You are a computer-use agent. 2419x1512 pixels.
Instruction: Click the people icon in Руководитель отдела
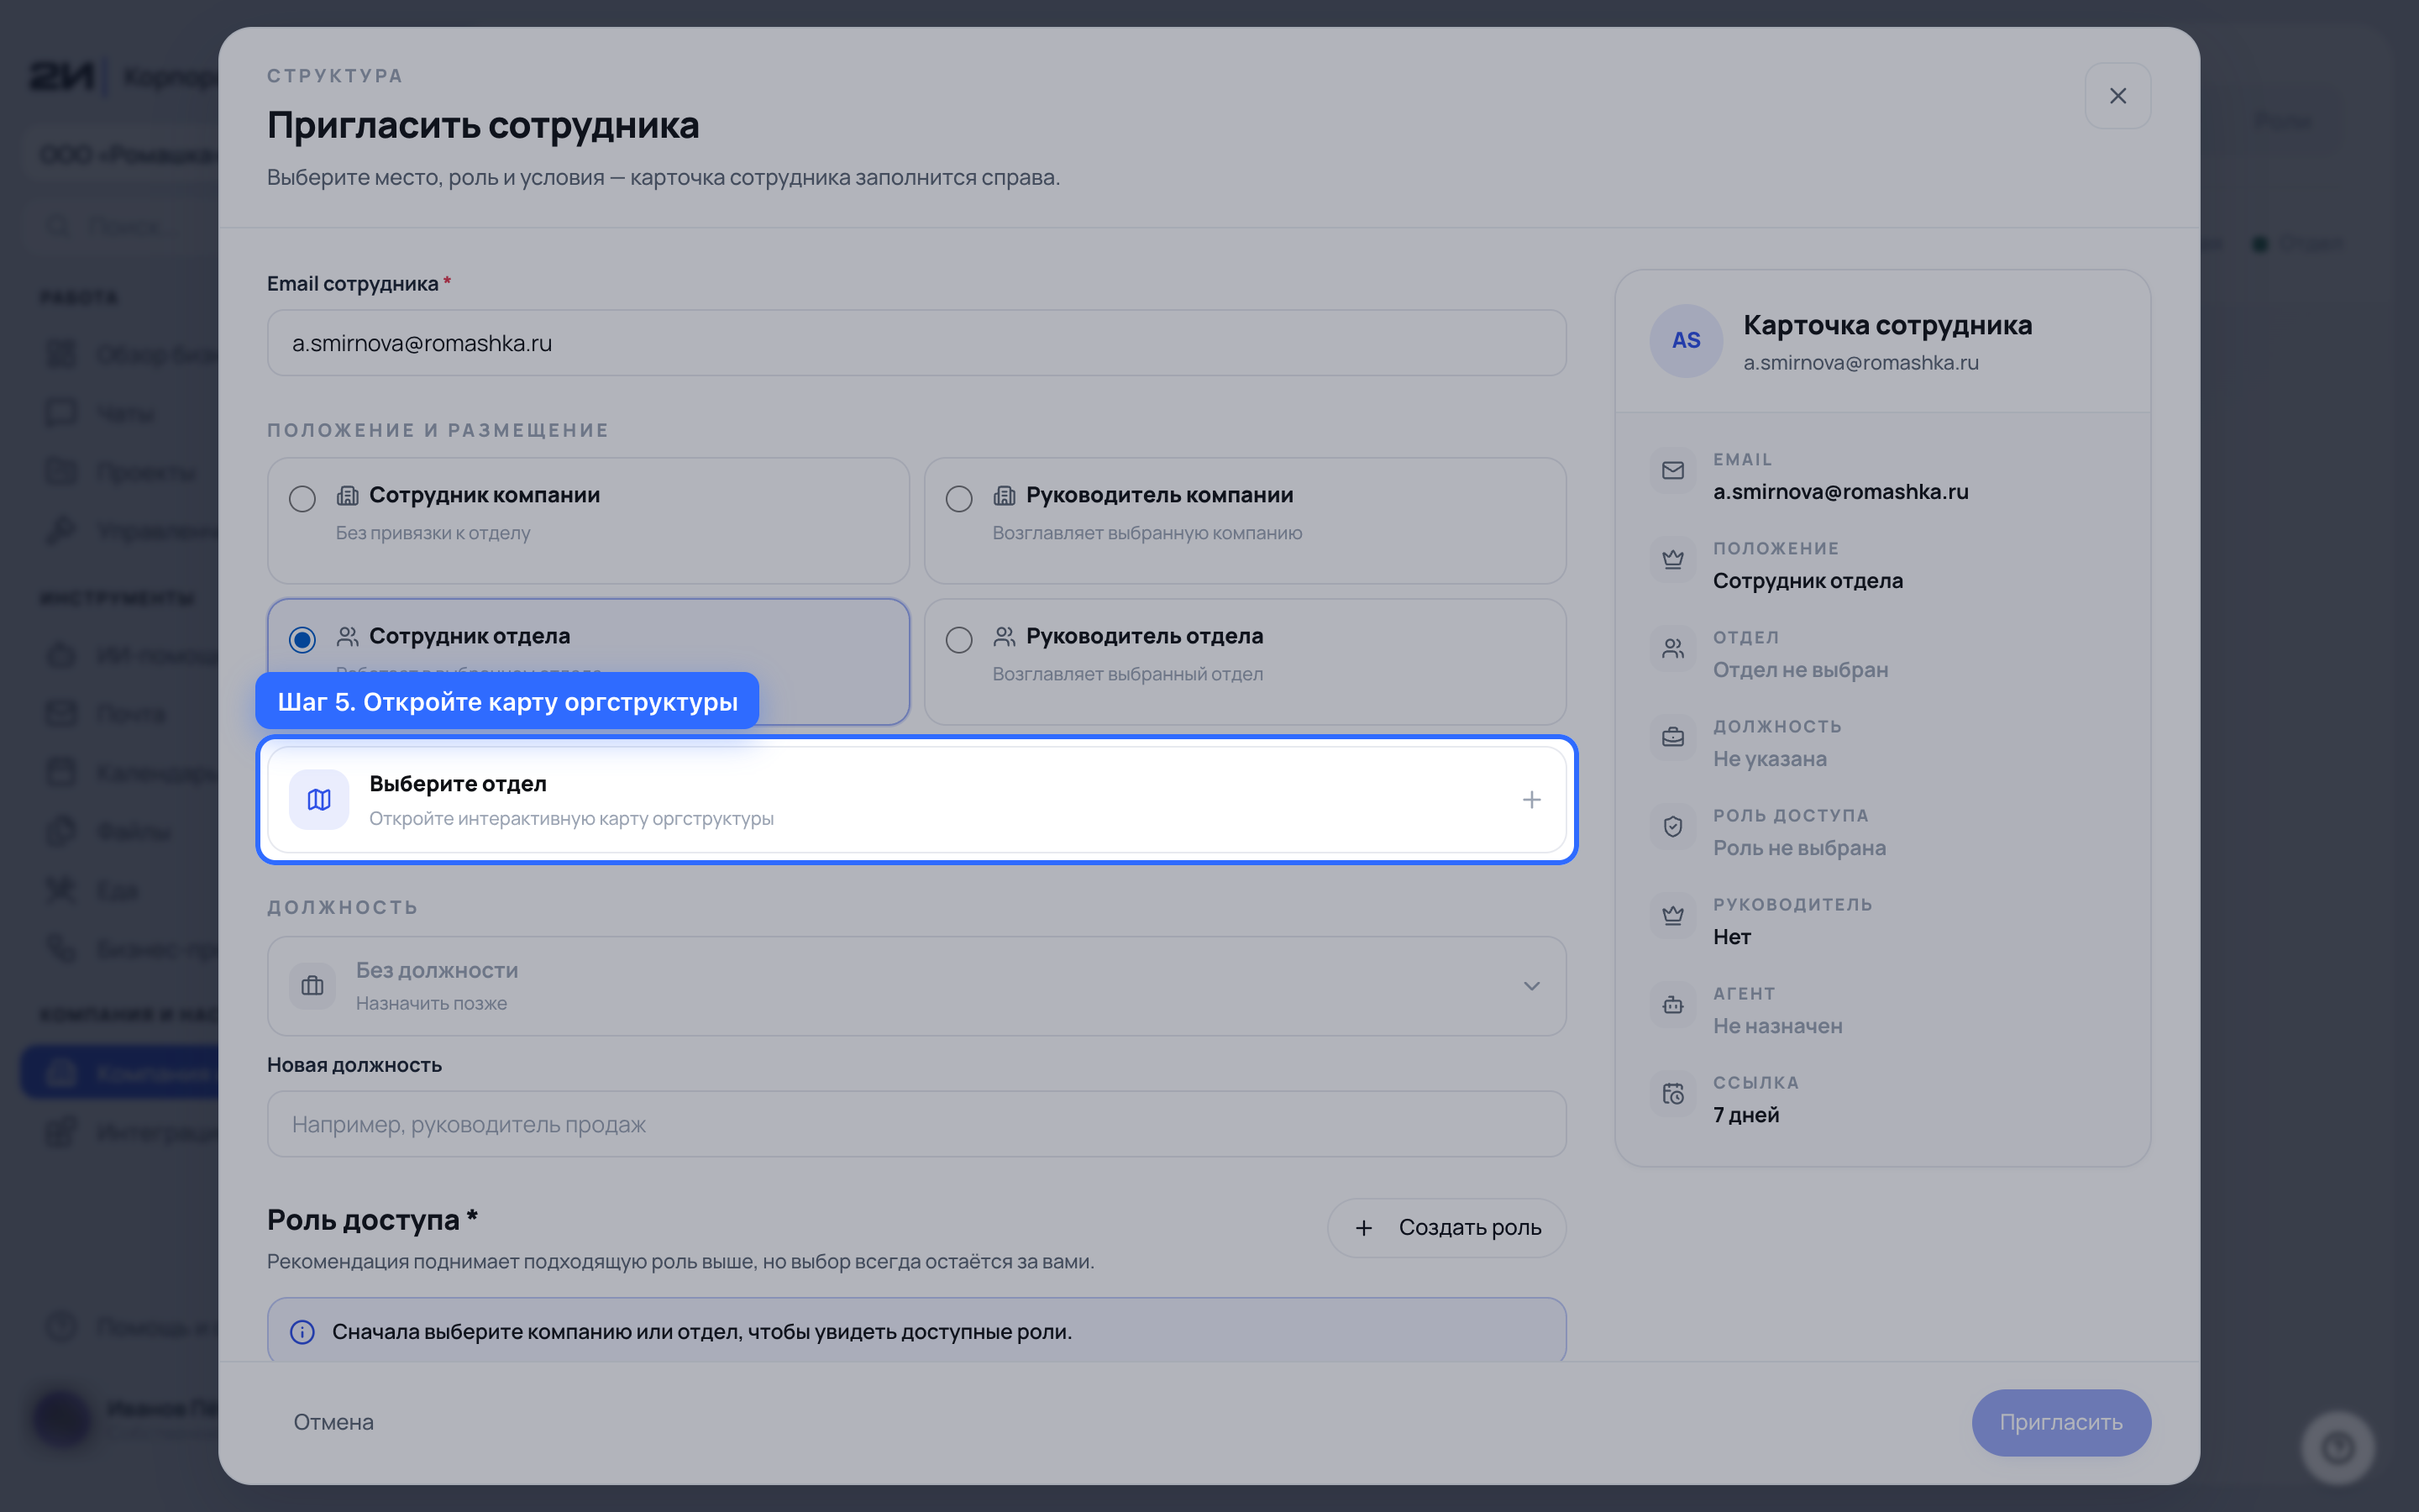pos(1004,636)
